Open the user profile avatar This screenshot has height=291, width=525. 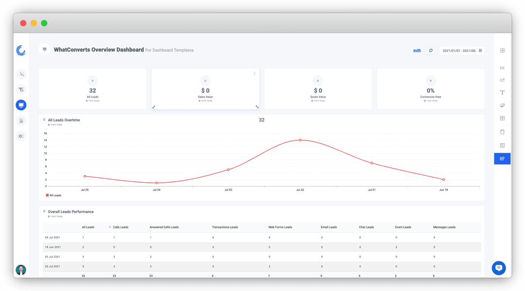click(x=21, y=270)
